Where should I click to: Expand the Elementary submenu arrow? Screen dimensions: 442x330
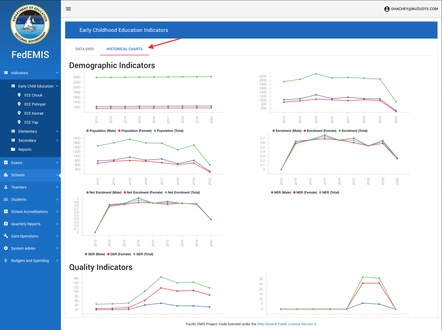pyautogui.click(x=57, y=131)
